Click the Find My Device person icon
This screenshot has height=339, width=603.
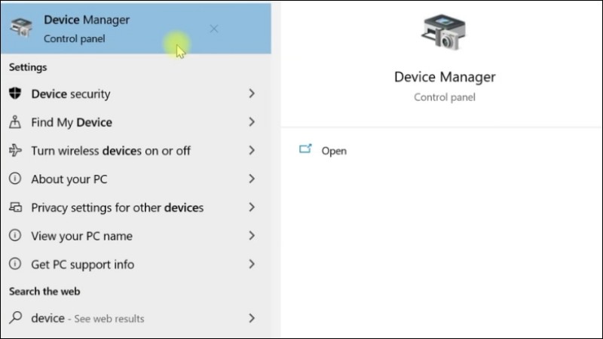click(15, 122)
